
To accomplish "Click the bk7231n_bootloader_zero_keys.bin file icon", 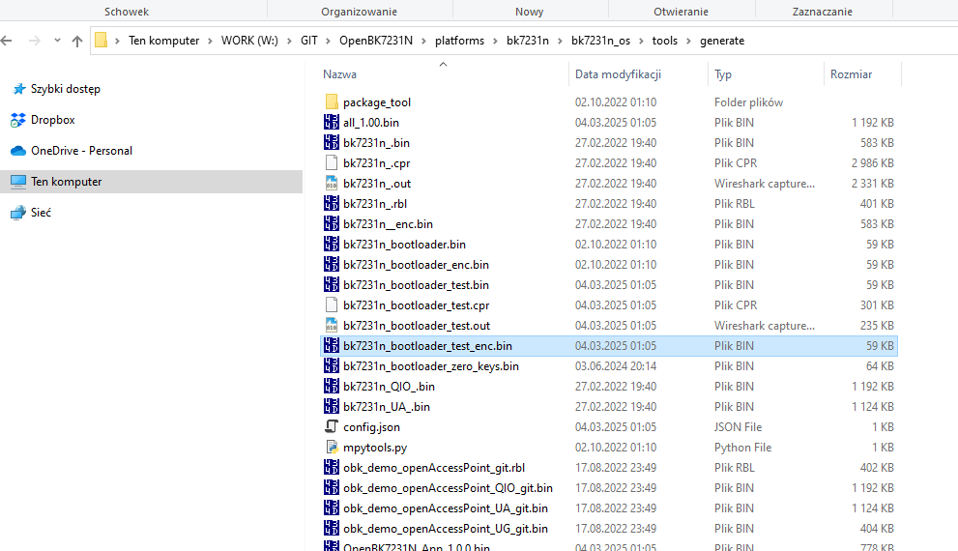I will pyautogui.click(x=332, y=366).
